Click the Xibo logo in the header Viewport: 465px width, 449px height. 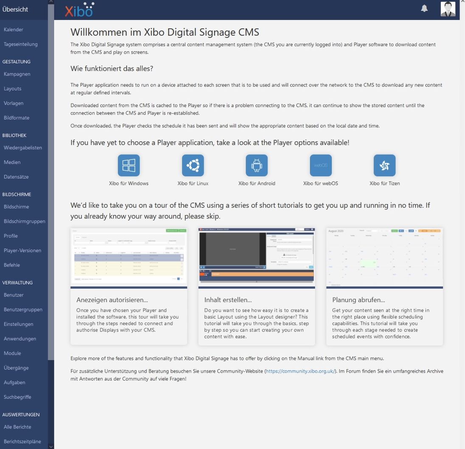pyautogui.click(x=79, y=9)
